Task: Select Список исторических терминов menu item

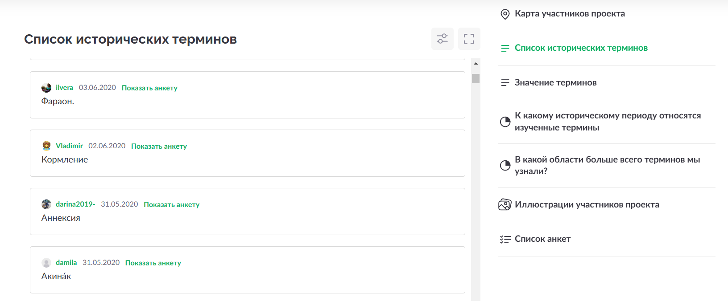Action: pyautogui.click(x=581, y=48)
